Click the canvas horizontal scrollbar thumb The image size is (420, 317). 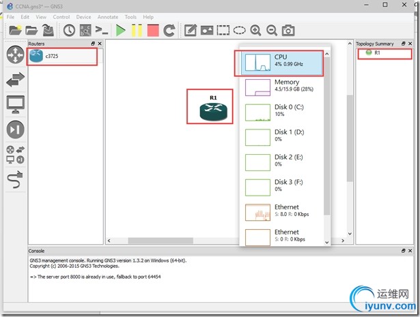click(x=160, y=241)
